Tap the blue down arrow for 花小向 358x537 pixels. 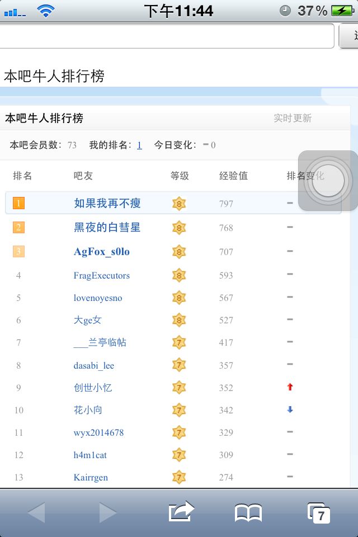(x=290, y=409)
